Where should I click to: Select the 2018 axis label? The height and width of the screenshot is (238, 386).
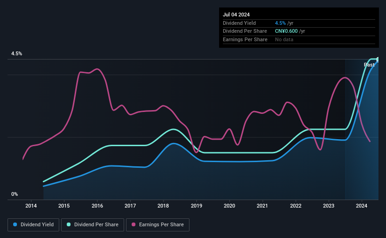(163, 206)
